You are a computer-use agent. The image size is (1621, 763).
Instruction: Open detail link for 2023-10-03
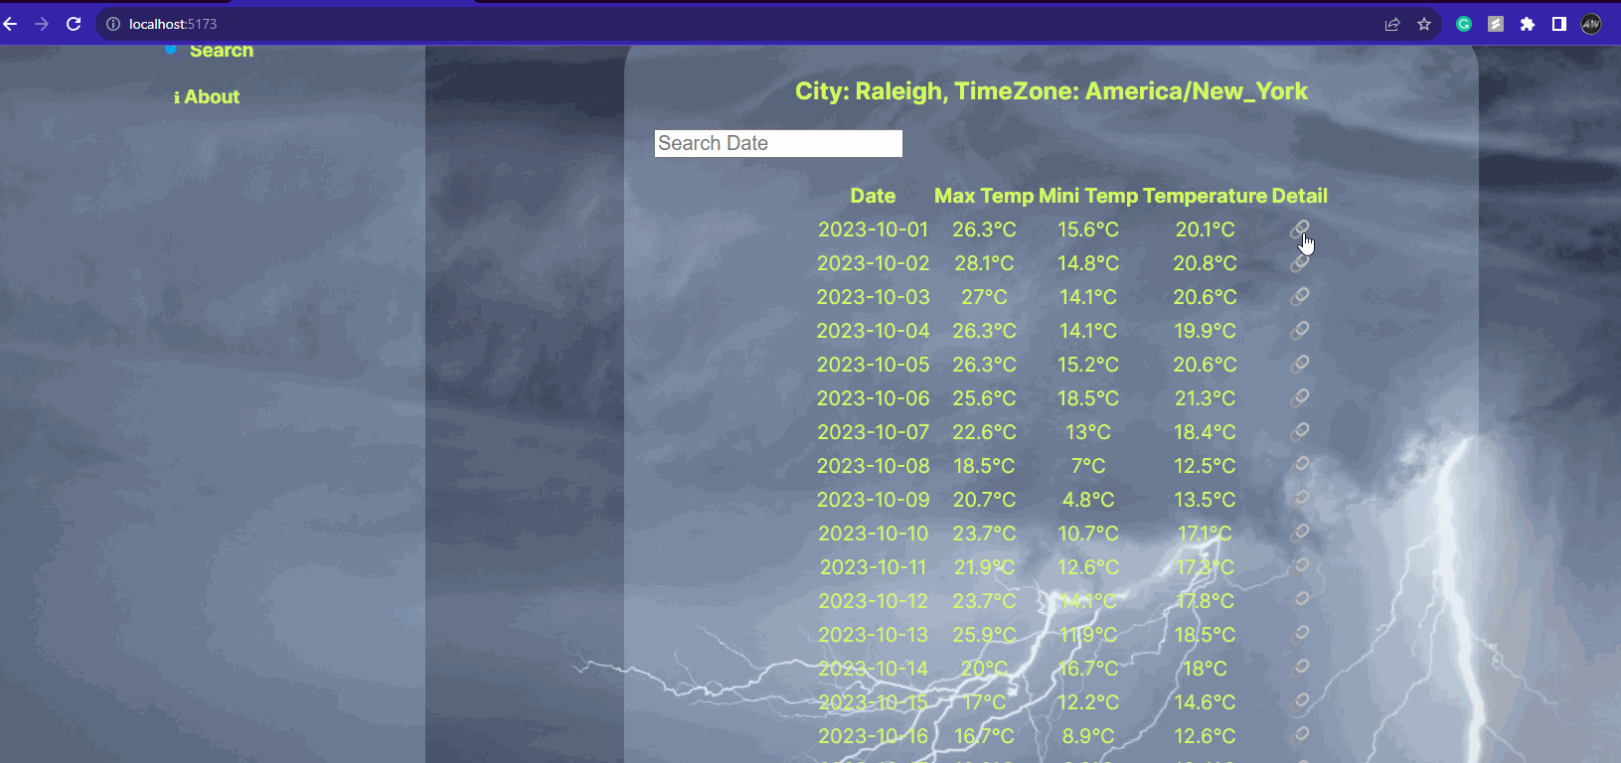point(1299,297)
